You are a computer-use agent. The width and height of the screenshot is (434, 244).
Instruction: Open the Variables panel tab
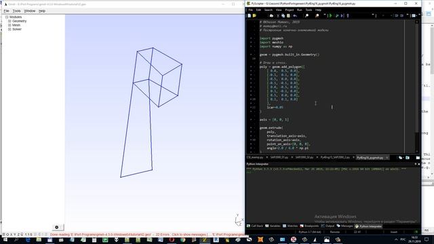(273, 226)
